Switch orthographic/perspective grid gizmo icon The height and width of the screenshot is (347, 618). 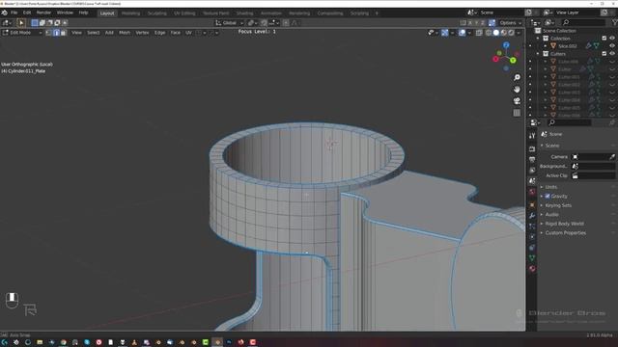click(x=517, y=113)
